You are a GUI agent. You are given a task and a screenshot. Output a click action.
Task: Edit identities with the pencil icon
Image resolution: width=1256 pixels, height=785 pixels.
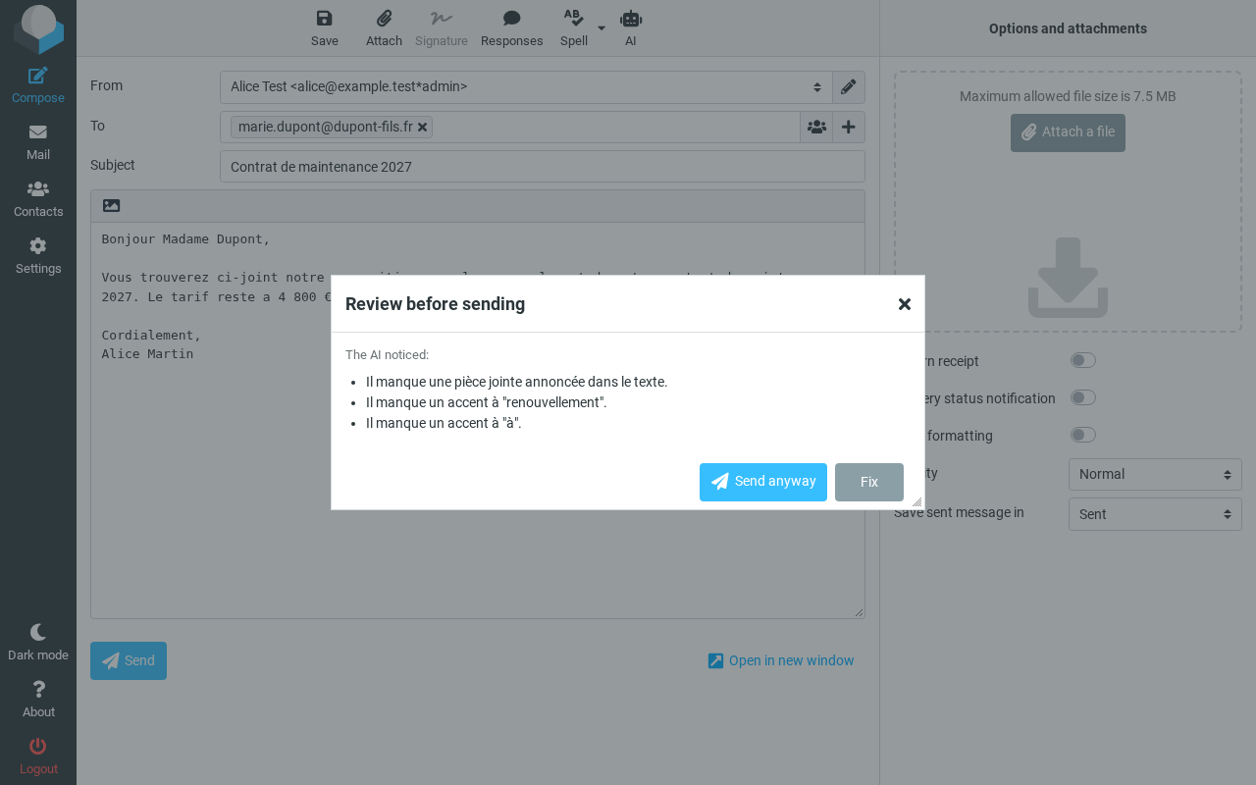849,87
